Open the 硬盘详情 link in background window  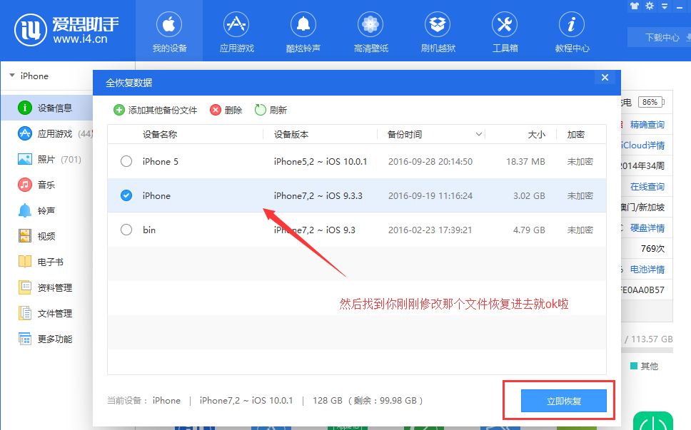pos(647,228)
